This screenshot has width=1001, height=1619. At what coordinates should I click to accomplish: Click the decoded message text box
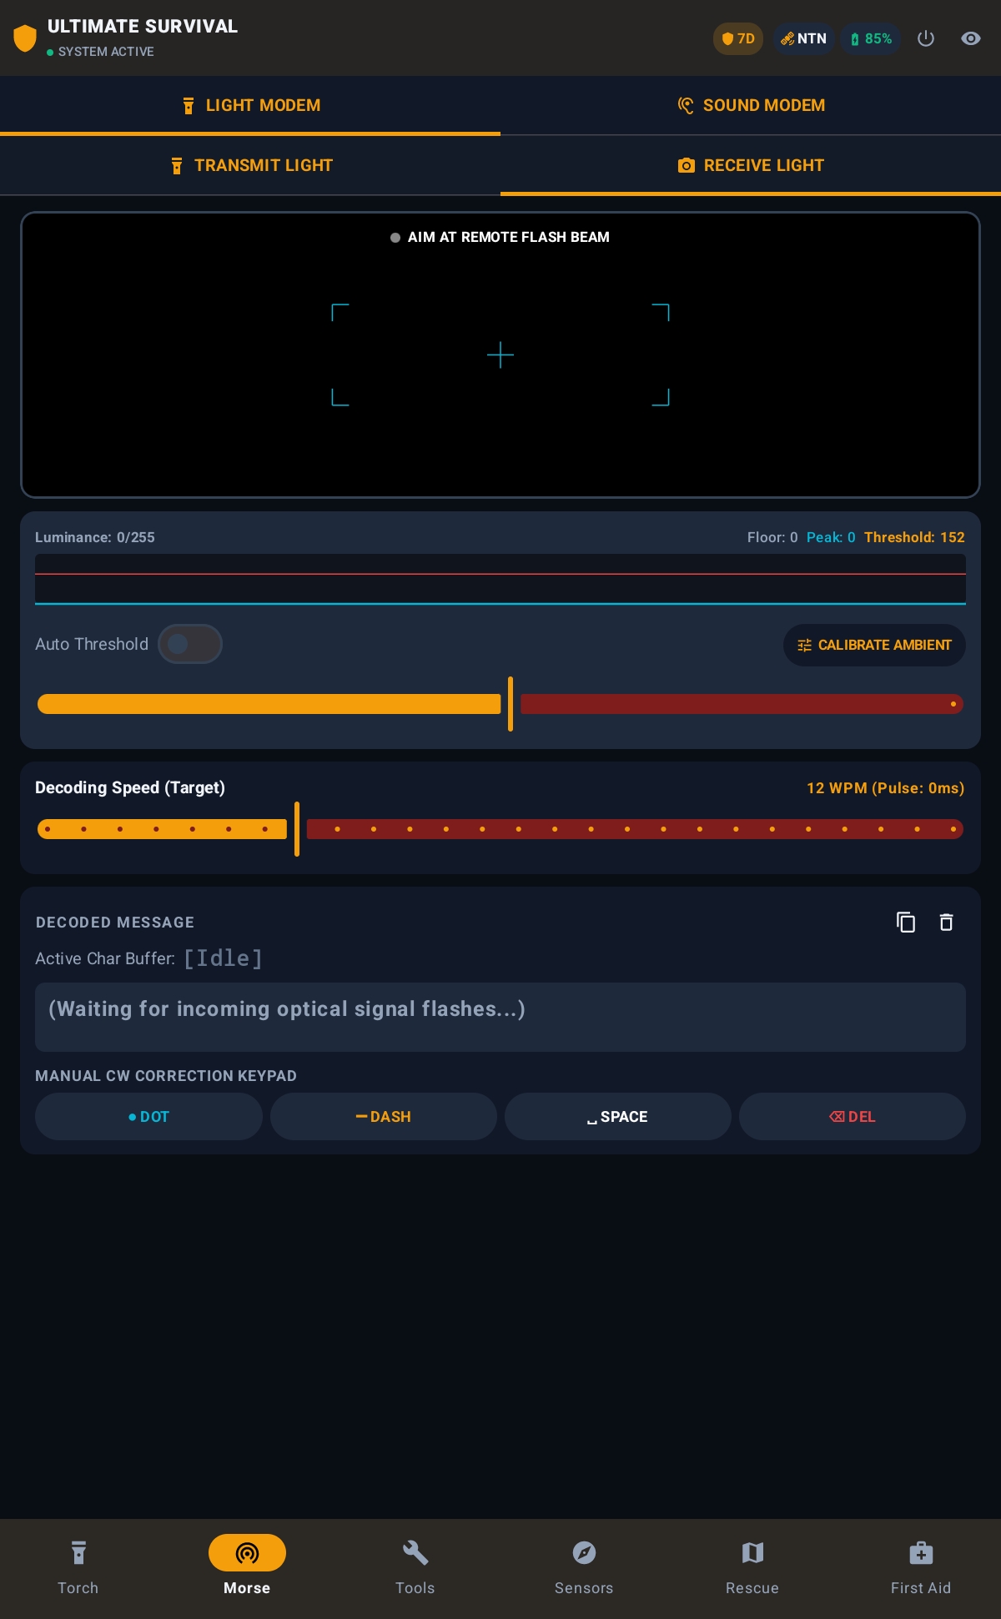(x=500, y=1017)
